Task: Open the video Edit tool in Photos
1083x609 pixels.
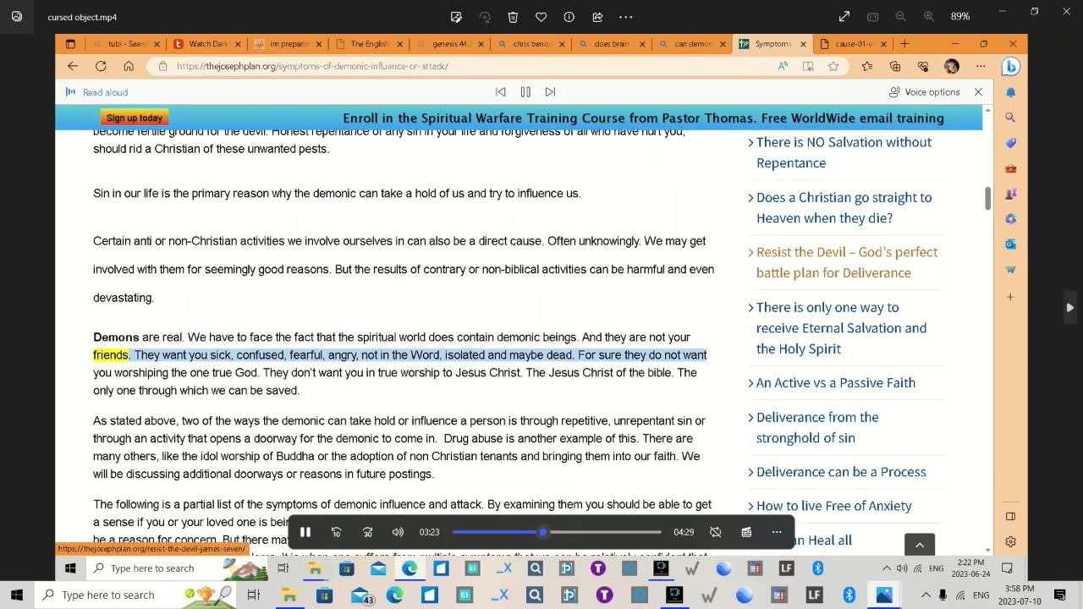Action: [x=457, y=17]
